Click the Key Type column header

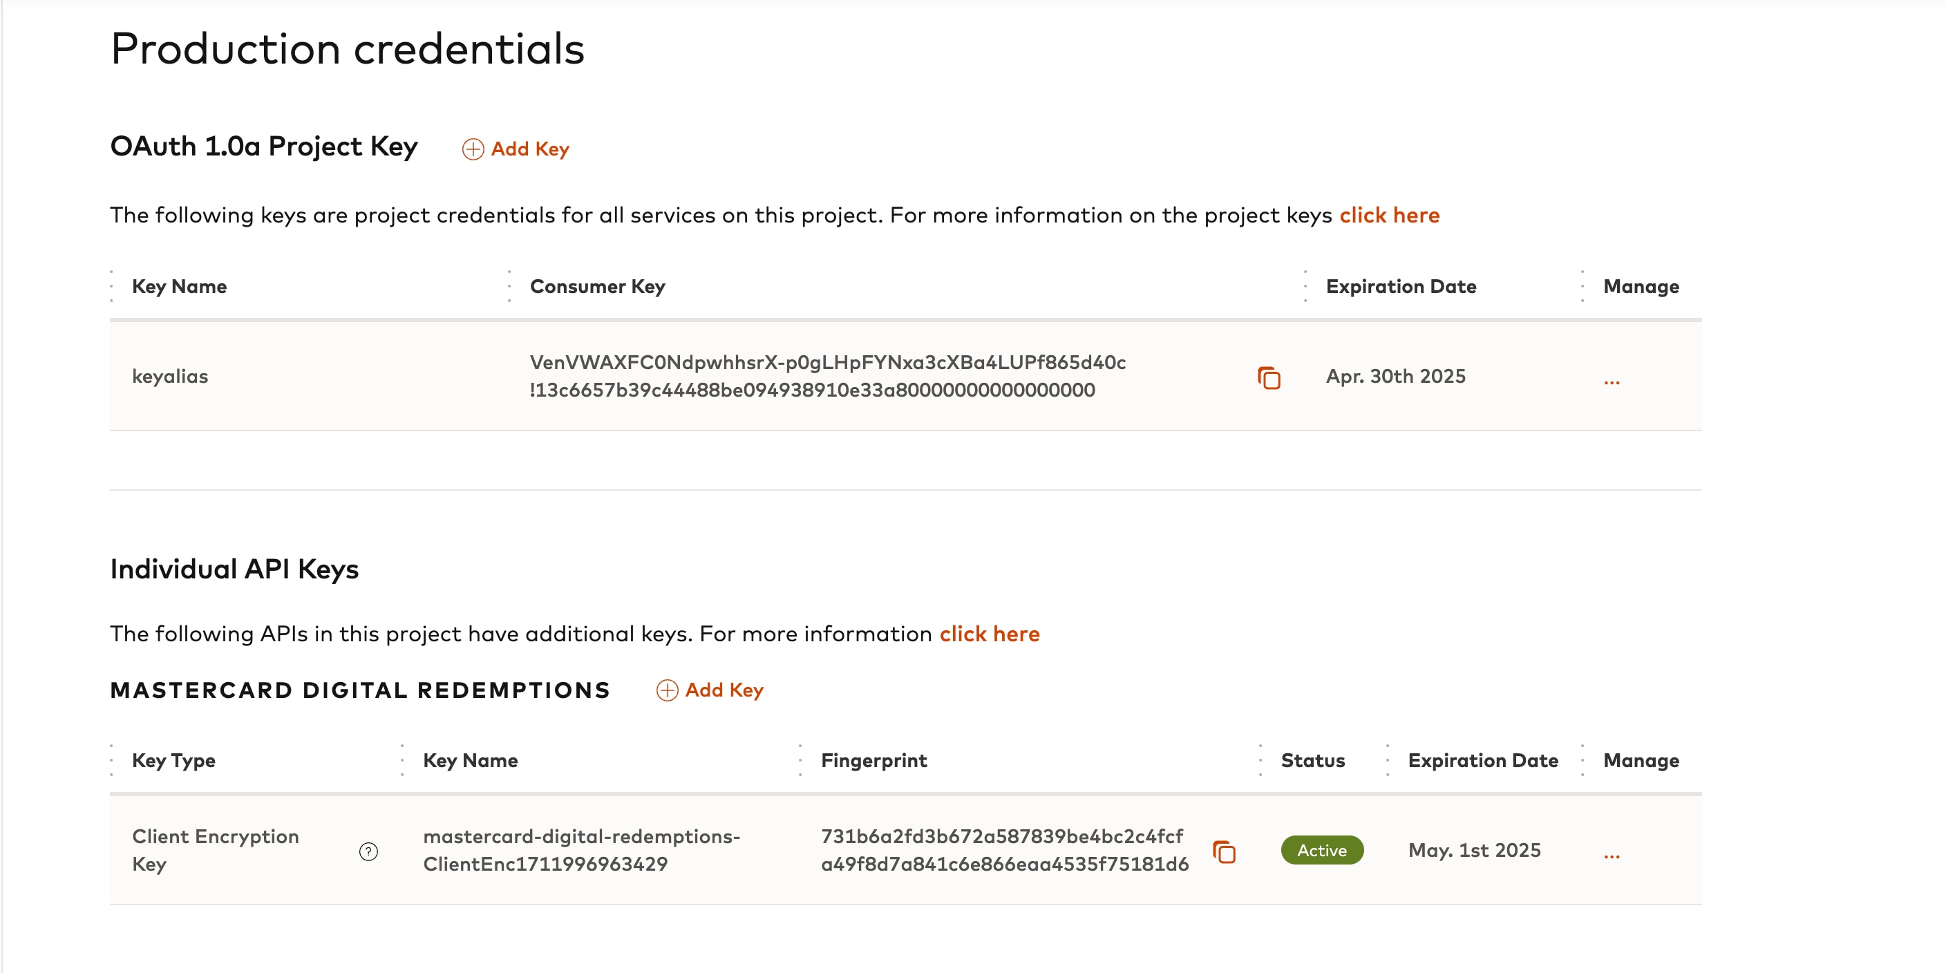[x=173, y=760]
